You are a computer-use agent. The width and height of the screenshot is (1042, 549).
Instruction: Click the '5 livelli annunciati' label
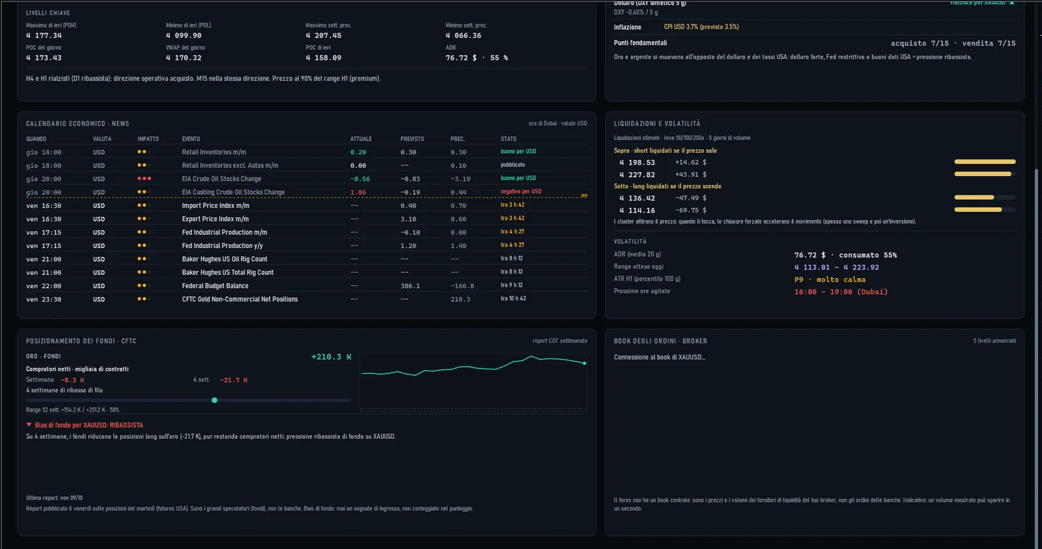pos(994,341)
